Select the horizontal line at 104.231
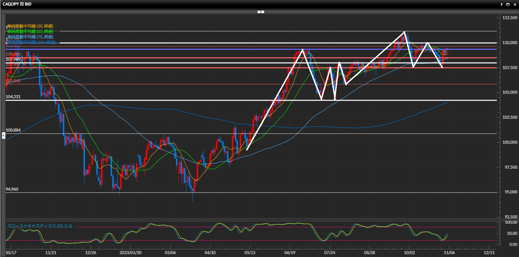Screen dimensions: 519x257 coord(162,100)
